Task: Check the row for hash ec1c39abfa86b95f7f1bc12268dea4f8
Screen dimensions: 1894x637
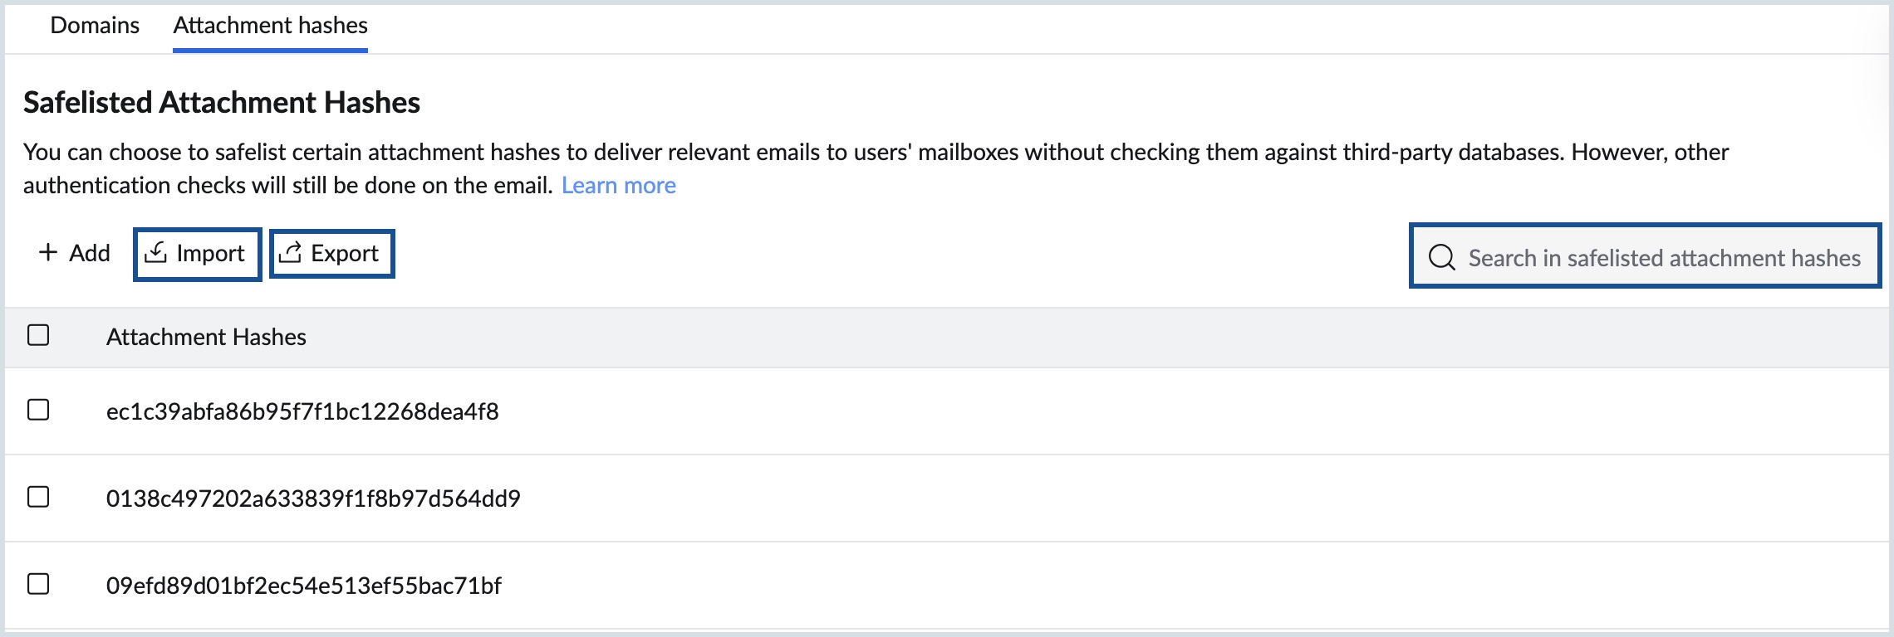Action: 37,409
